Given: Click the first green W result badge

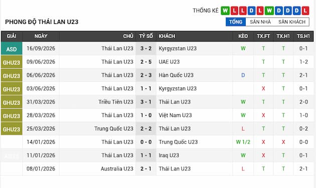Looking at the screenshot, I should [225, 10].
